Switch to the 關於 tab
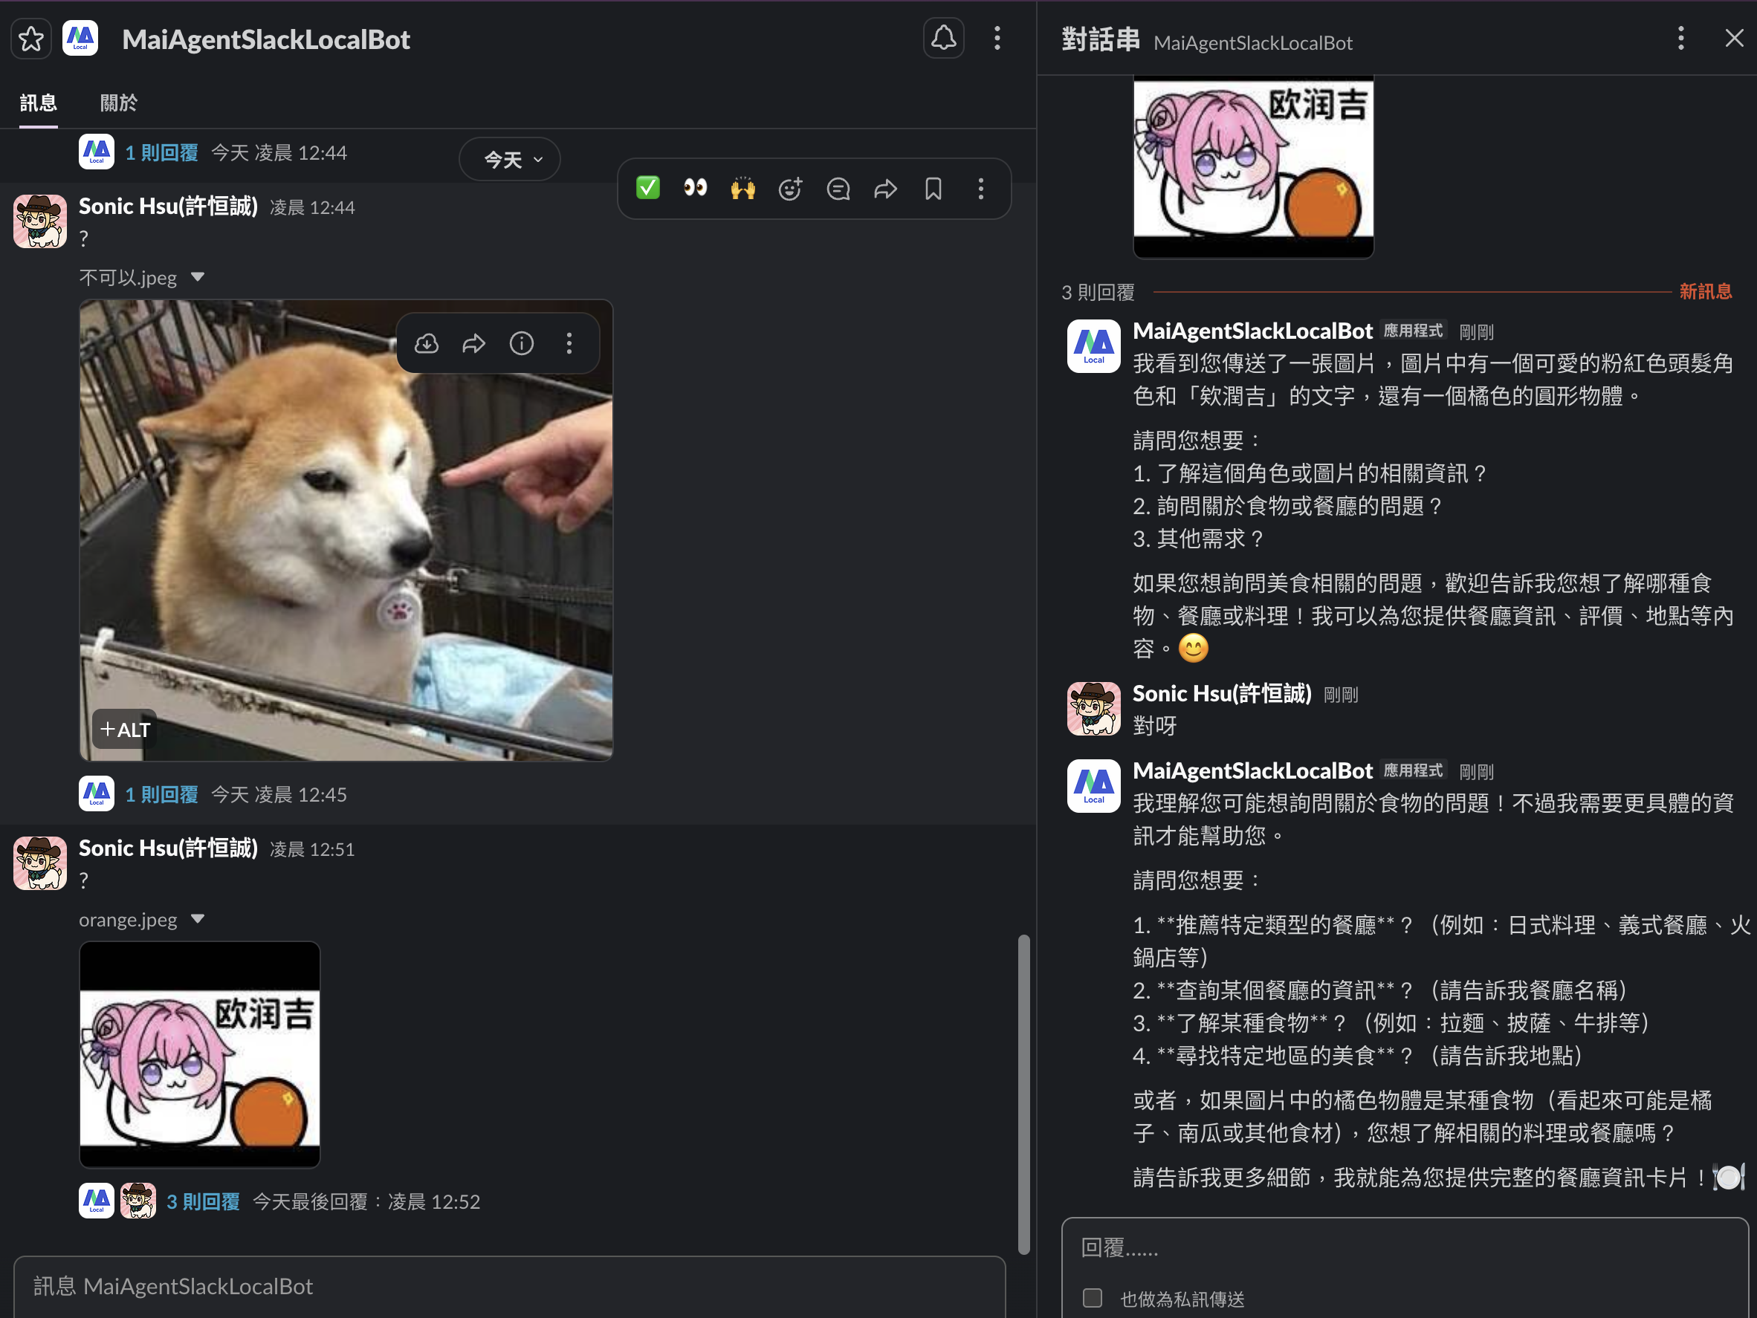The image size is (1757, 1318). point(118,103)
